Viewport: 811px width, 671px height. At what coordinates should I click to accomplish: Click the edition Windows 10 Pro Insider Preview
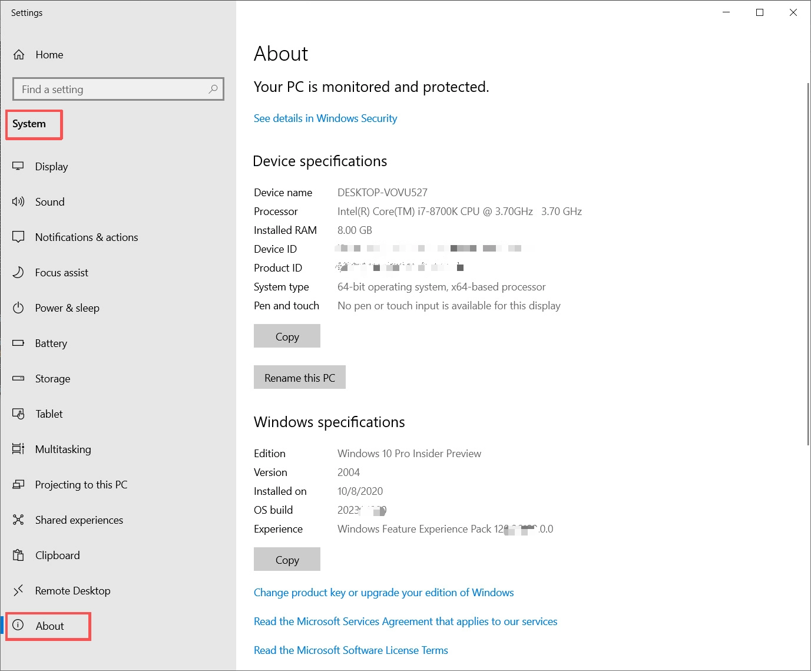click(409, 454)
